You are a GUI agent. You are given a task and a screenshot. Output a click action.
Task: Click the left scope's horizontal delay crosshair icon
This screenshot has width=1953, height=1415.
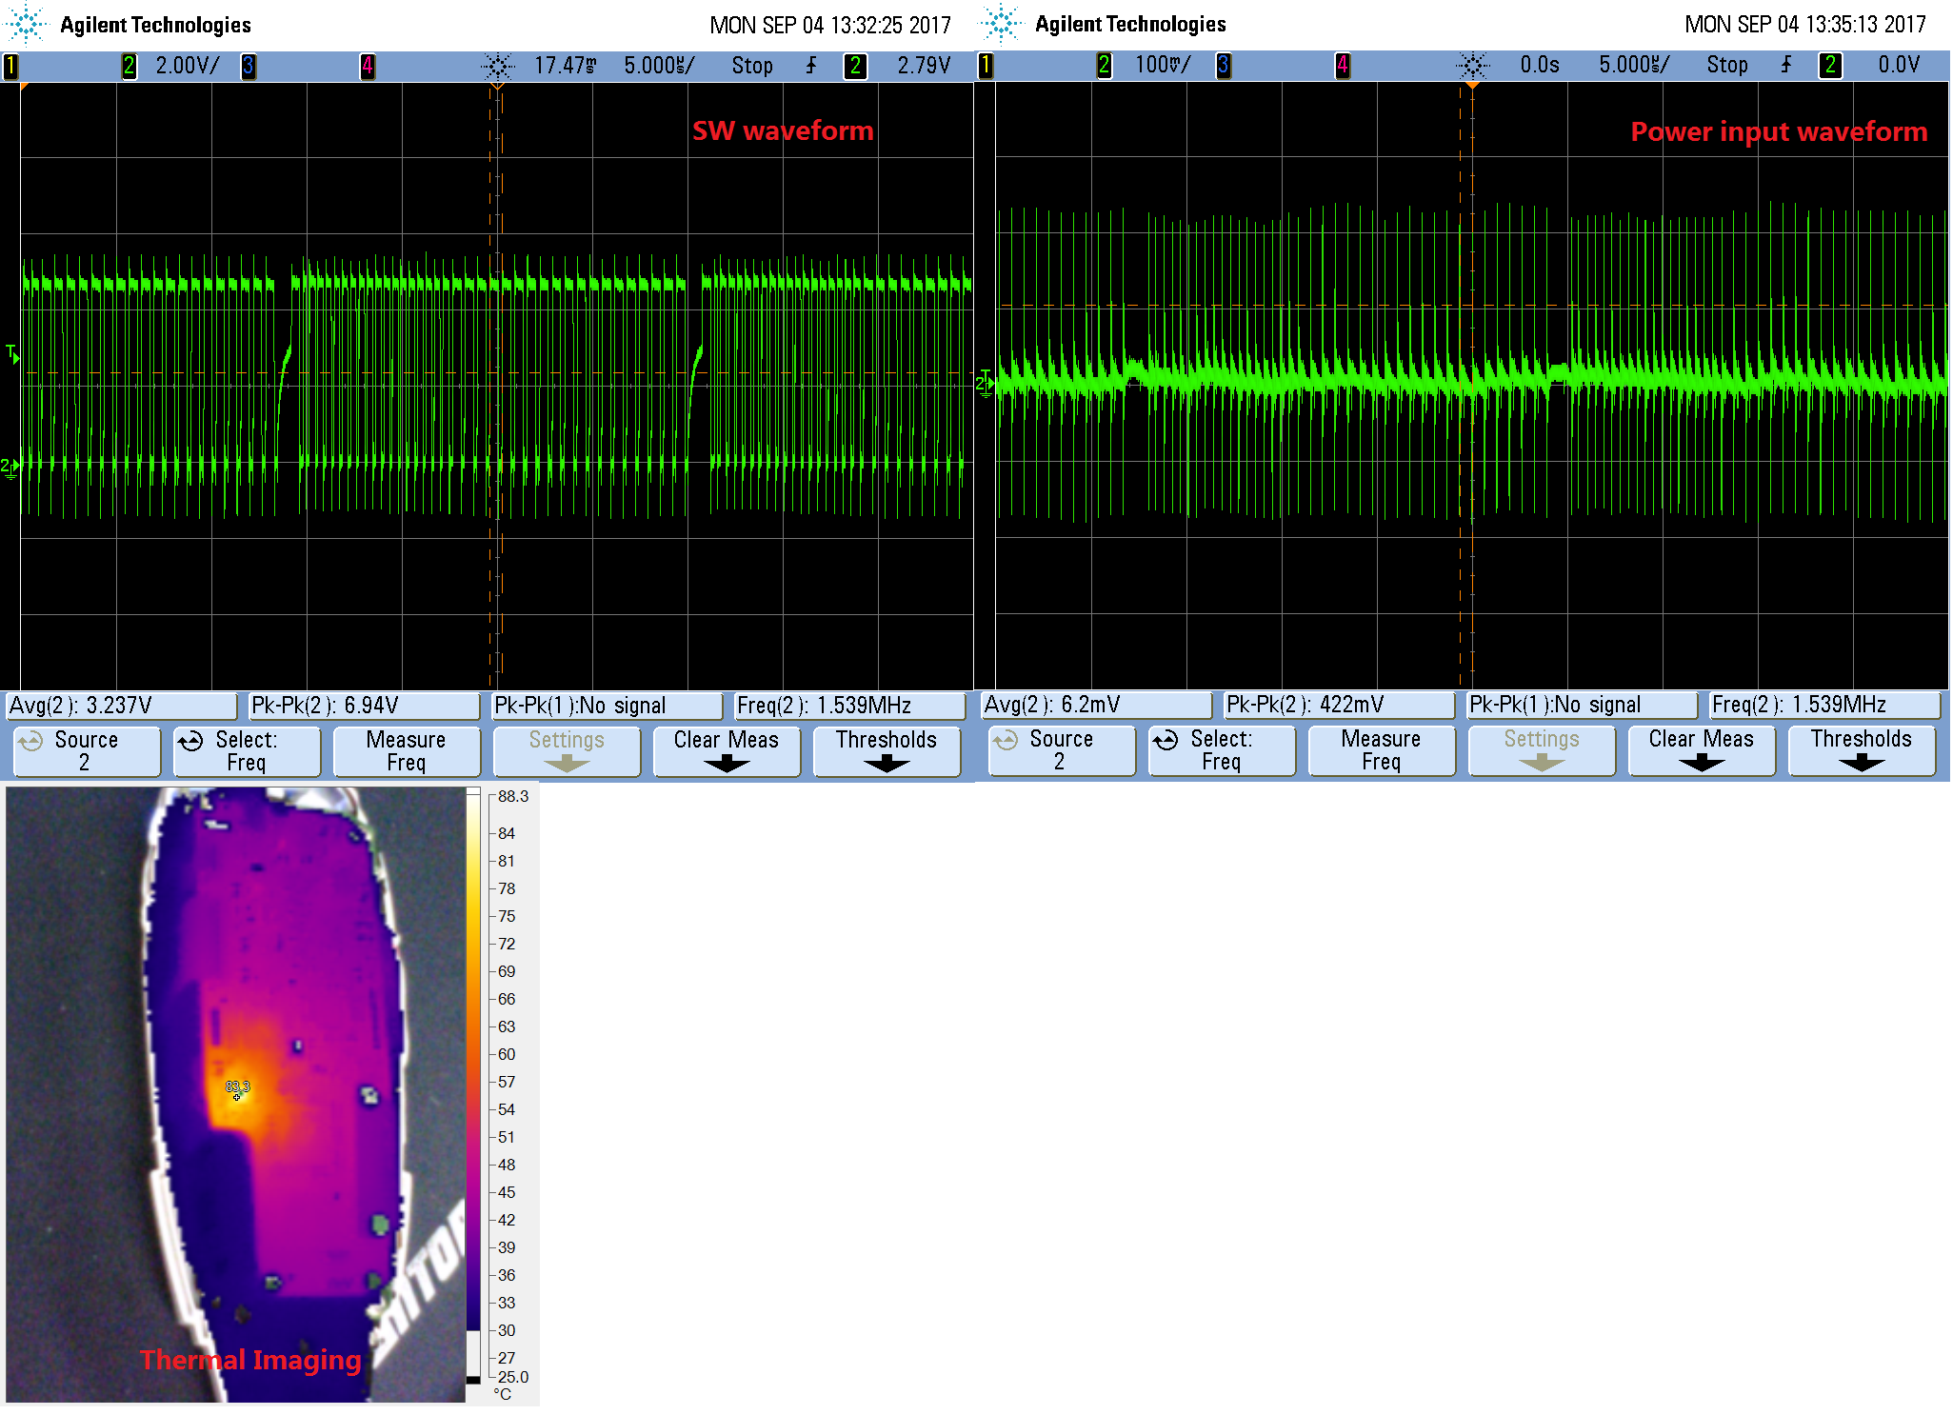click(x=497, y=66)
